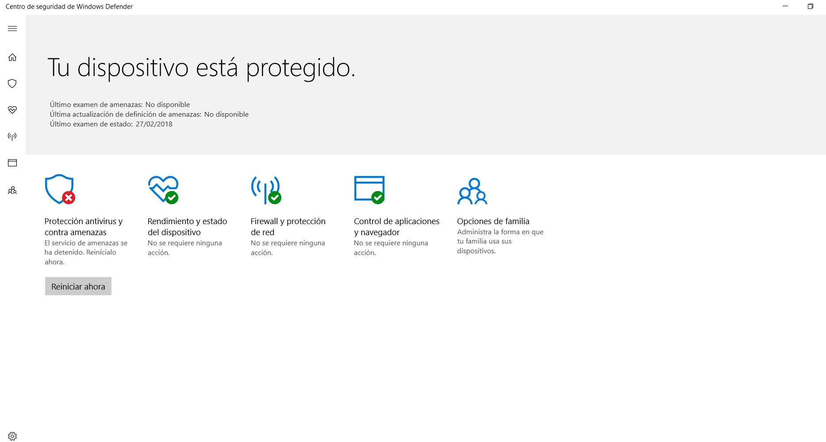This screenshot has width=826, height=442.
Task: Open the shield icon in the sidebar
Action: click(x=12, y=84)
